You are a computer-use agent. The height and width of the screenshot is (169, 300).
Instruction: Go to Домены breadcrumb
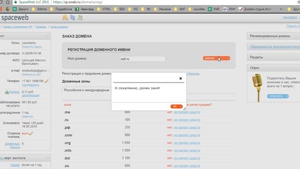[41, 27]
